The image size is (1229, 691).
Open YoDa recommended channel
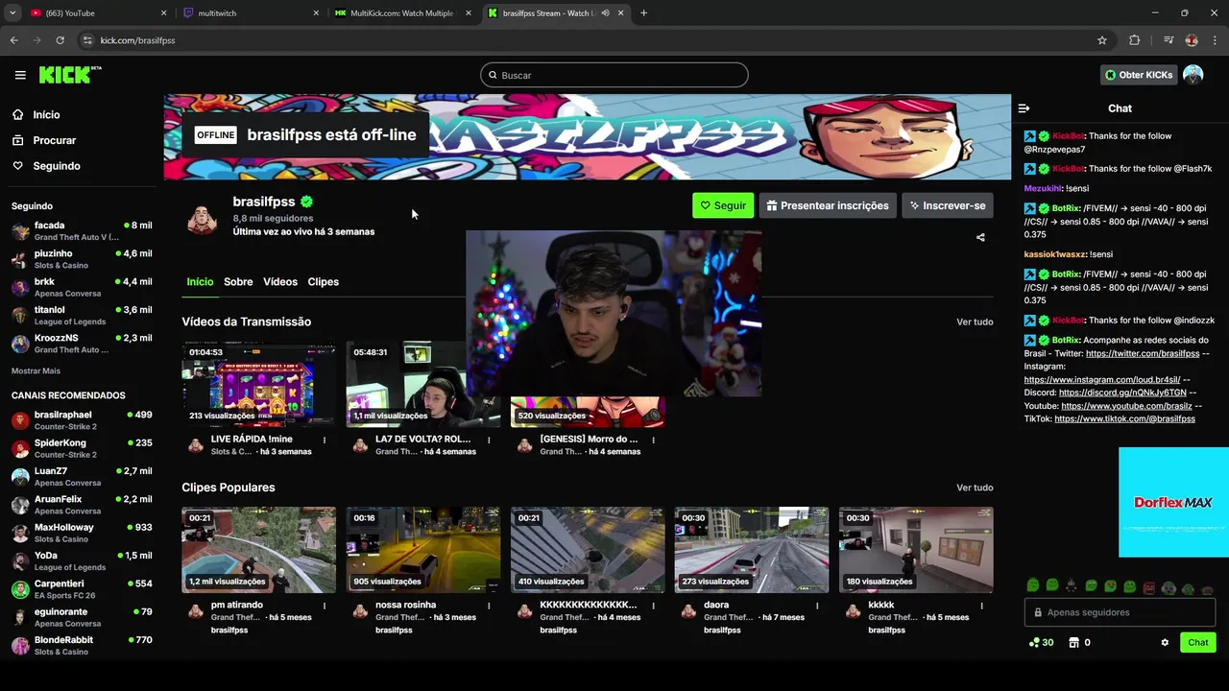[82, 560]
